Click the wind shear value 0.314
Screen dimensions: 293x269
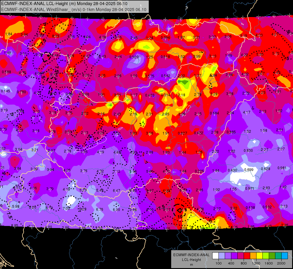[x=166, y=95]
